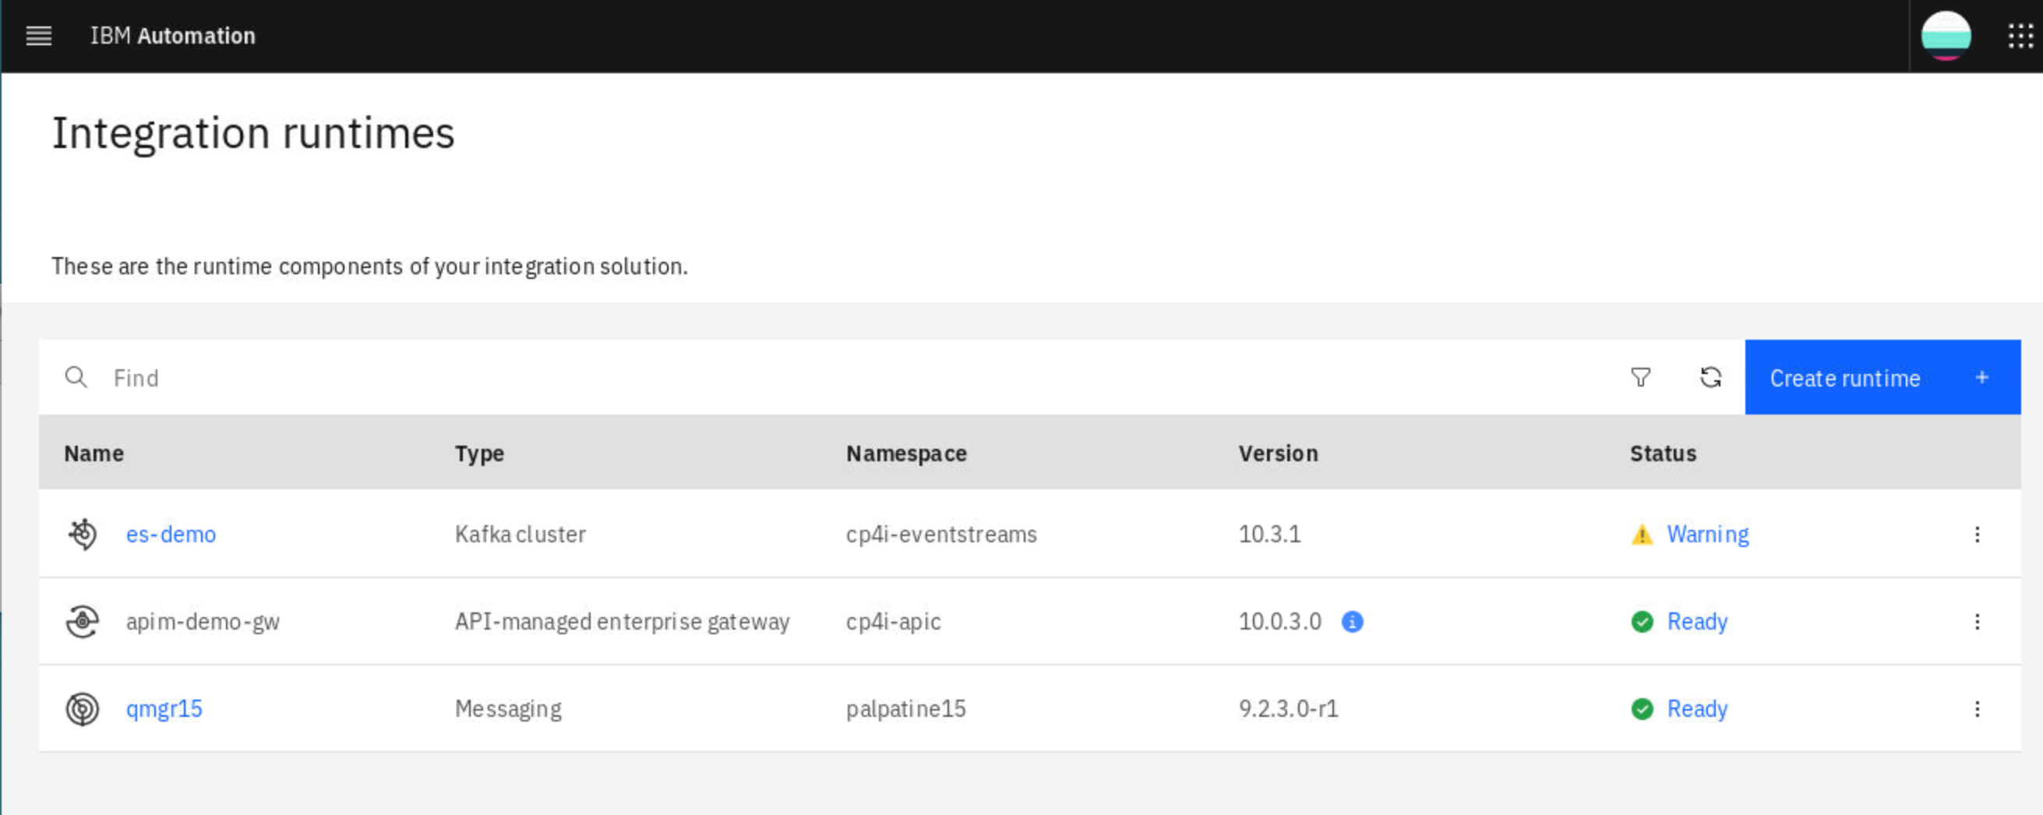Click the 9.2.3.0-r1 version cell
The image size is (2043, 815).
click(x=1289, y=709)
